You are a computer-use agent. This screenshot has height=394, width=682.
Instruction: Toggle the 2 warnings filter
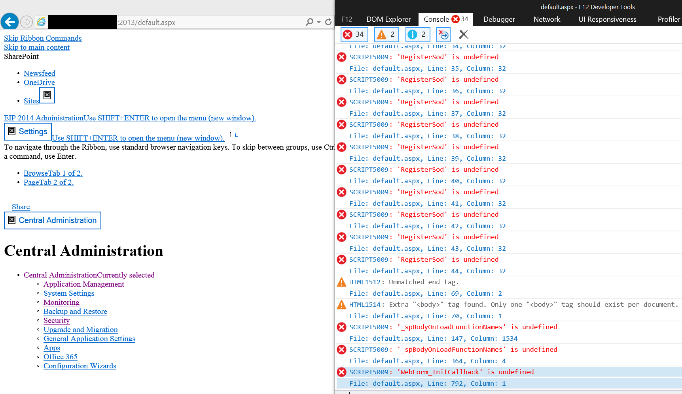click(x=386, y=35)
